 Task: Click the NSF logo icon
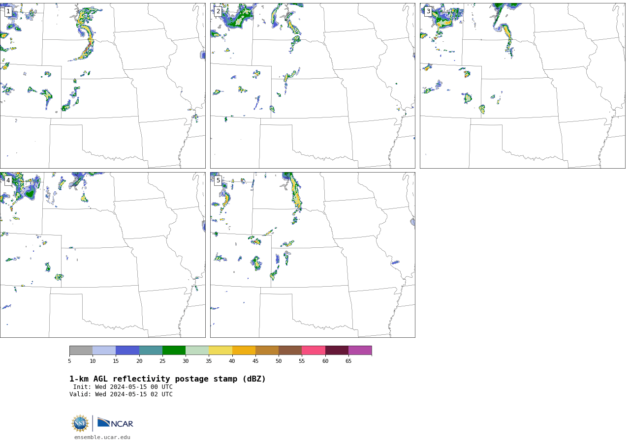[80, 423]
